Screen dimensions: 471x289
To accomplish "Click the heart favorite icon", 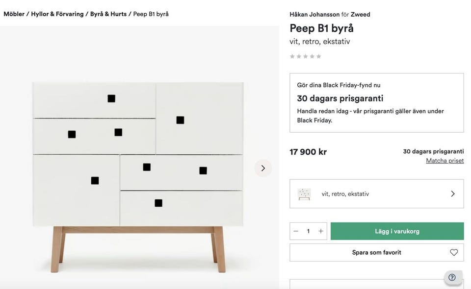I will tap(454, 252).
